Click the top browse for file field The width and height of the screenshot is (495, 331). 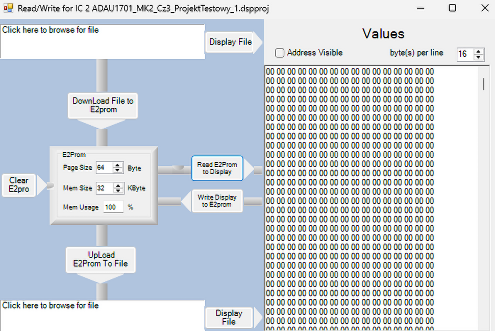click(x=102, y=41)
